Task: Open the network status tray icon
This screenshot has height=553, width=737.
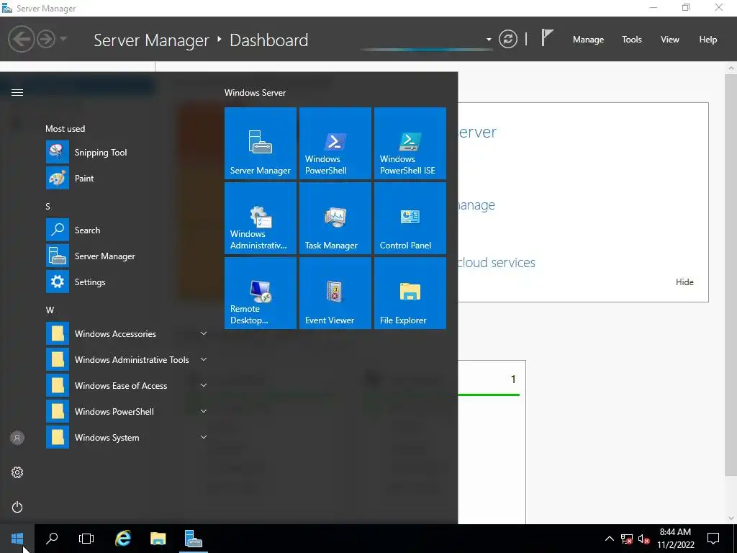Action: (x=627, y=539)
